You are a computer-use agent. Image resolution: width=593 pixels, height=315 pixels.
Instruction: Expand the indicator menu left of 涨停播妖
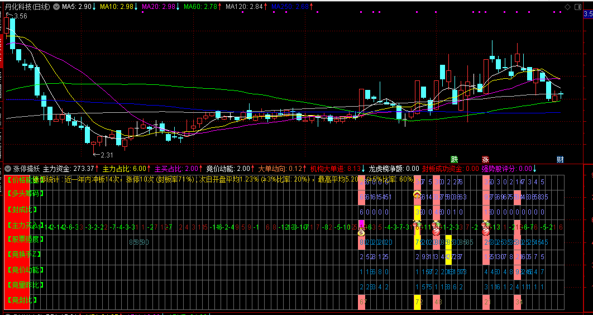(x=8, y=168)
